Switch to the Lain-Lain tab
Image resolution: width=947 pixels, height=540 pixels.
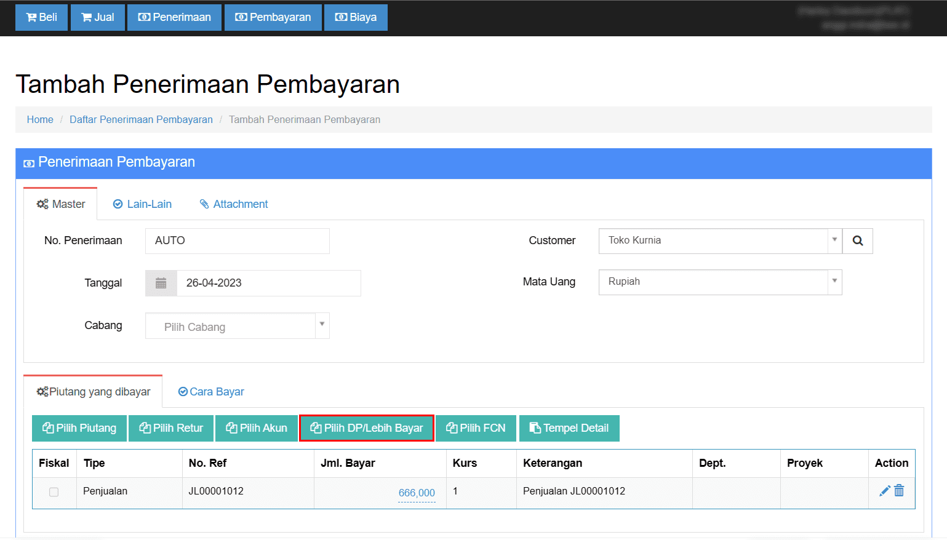point(142,204)
